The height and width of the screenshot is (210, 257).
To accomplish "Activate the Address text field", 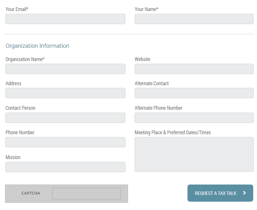I will pos(65,93).
